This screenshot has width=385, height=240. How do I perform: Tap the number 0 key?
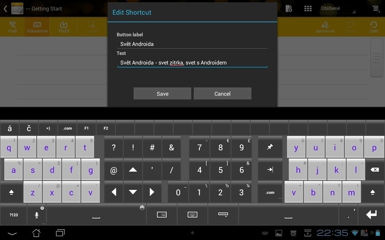(178, 192)
